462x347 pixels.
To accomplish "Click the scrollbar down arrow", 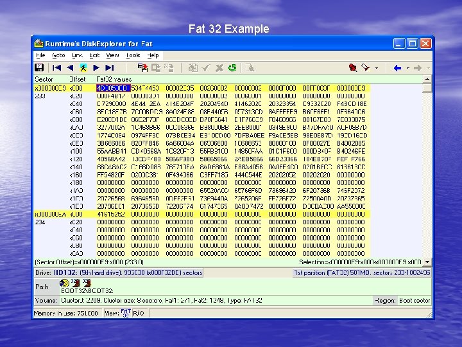I will tap(427, 262).
